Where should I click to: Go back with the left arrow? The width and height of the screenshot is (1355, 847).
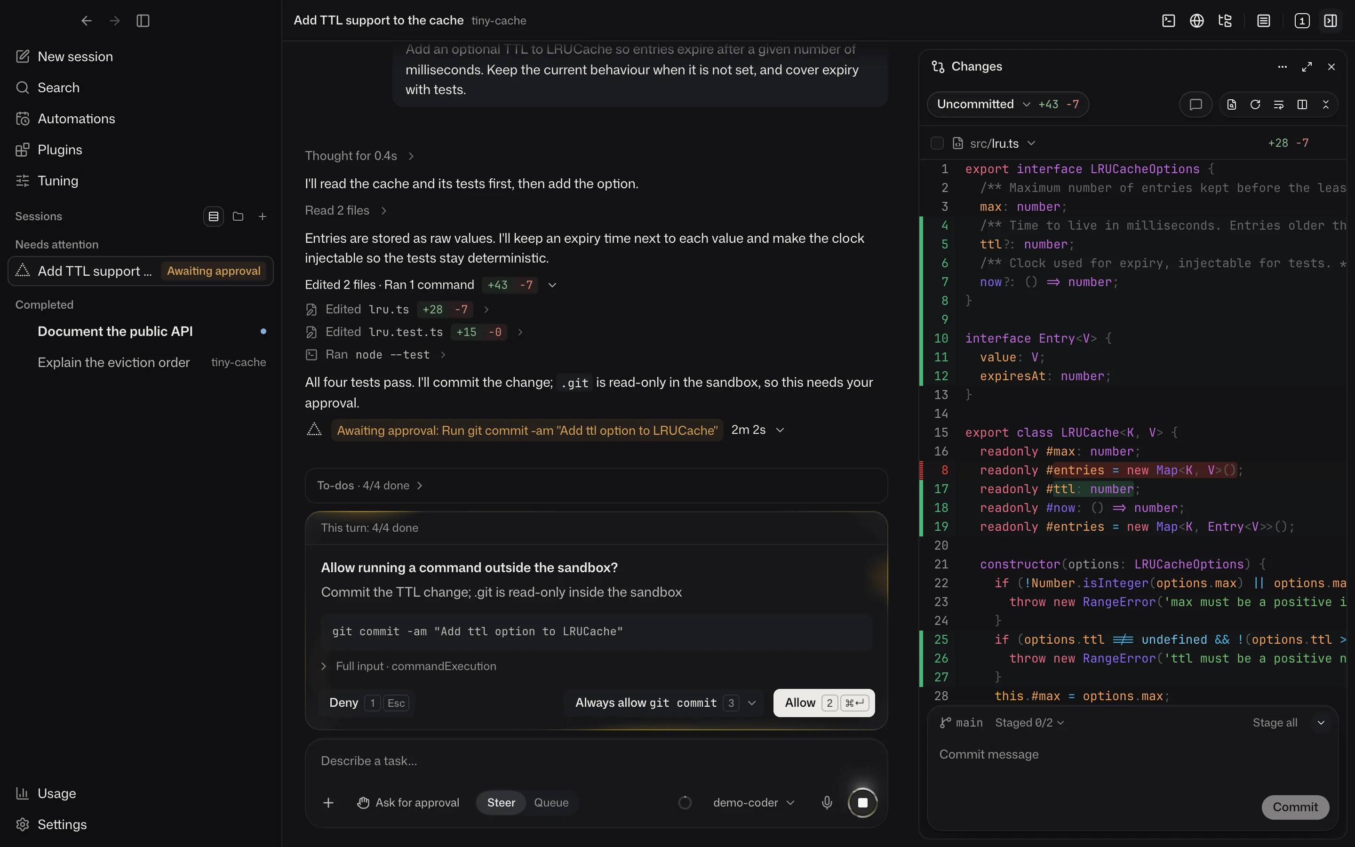click(86, 21)
